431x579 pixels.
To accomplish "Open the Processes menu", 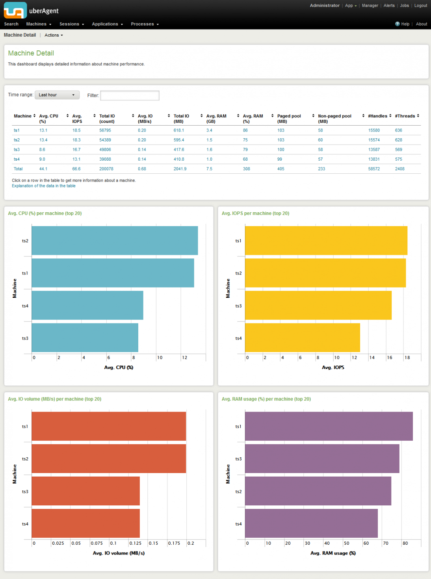I will click(144, 24).
